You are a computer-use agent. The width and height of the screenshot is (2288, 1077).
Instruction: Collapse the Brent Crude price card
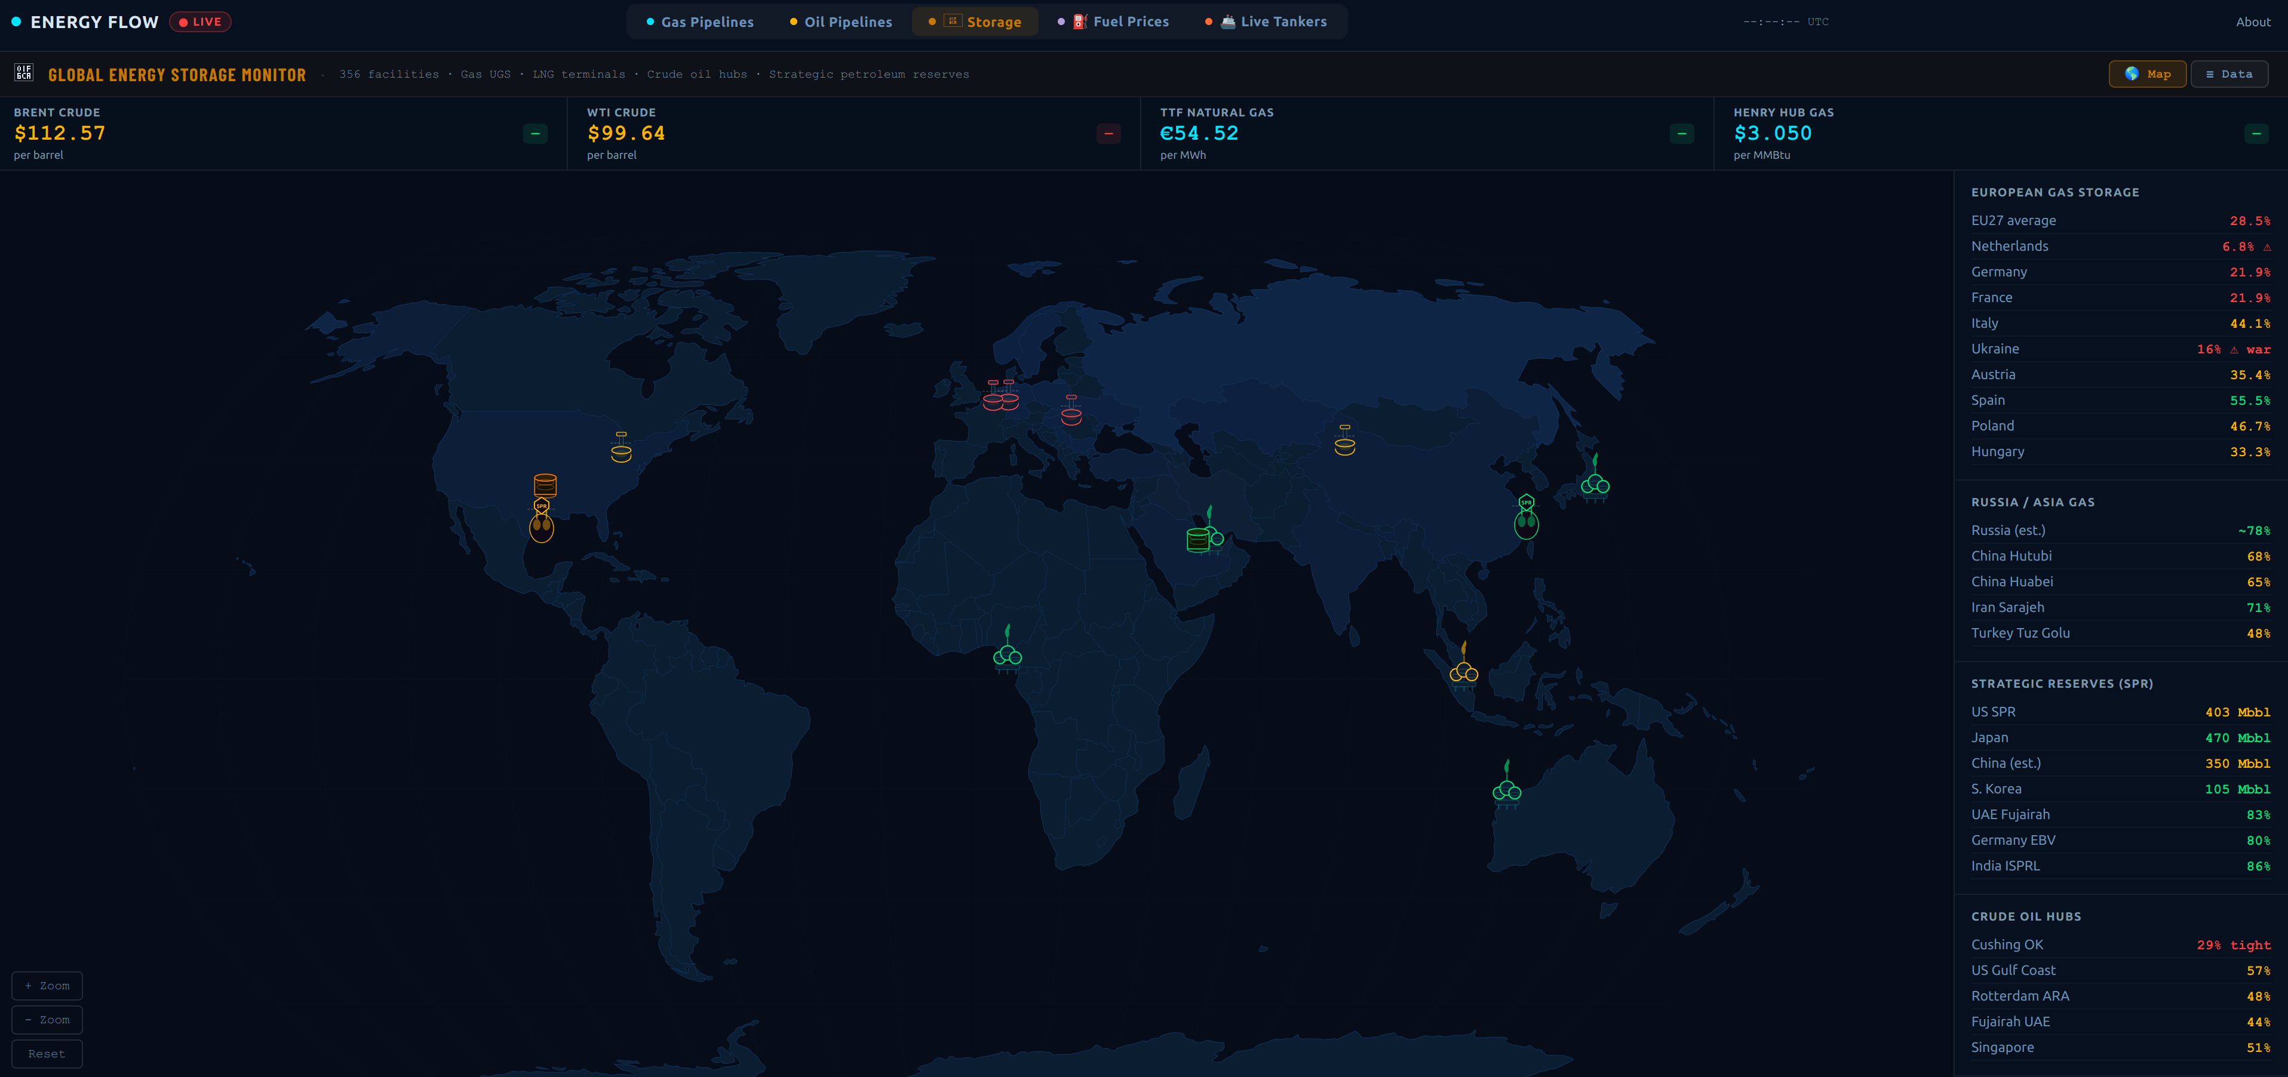tap(535, 134)
